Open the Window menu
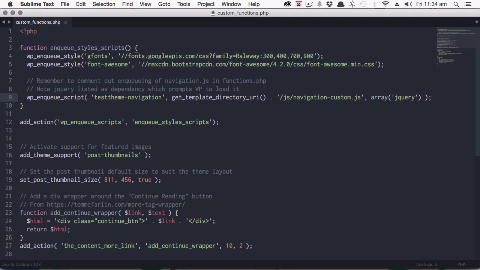 [x=231, y=4]
